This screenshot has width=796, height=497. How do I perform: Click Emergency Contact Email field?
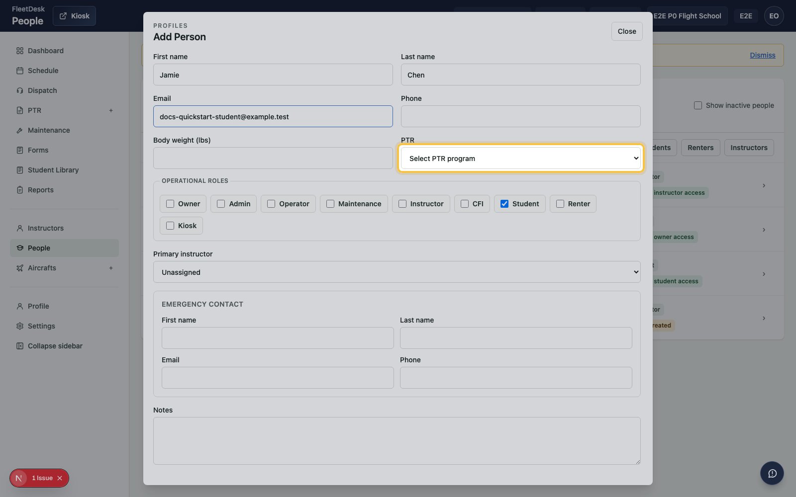(278, 378)
